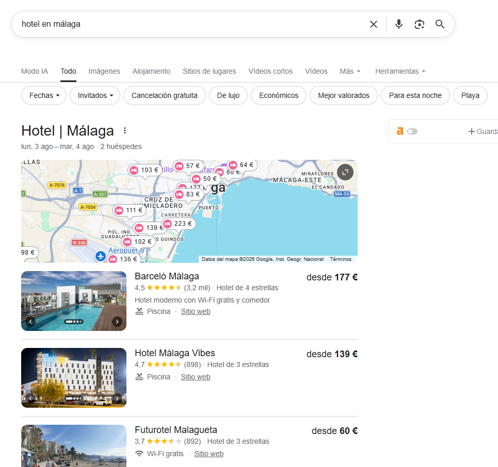The image size is (498, 467).
Task: Select the 102 € hotel map pin
Action: point(138,242)
